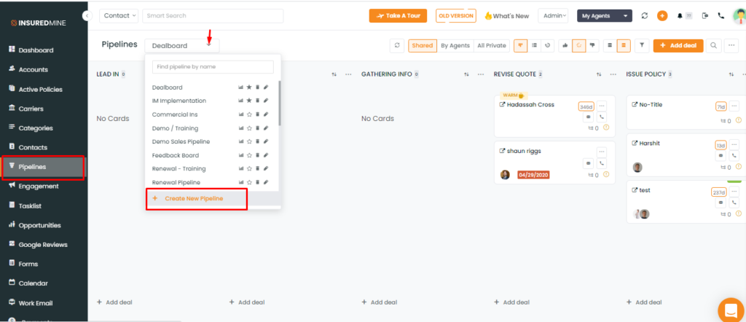
Task: Favorite the Renewal - Training star
Action: point(249,169)
